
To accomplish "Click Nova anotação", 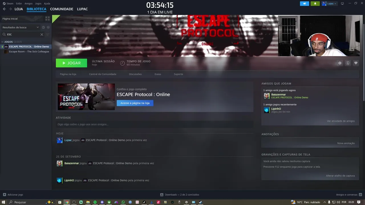I will 346,143.
